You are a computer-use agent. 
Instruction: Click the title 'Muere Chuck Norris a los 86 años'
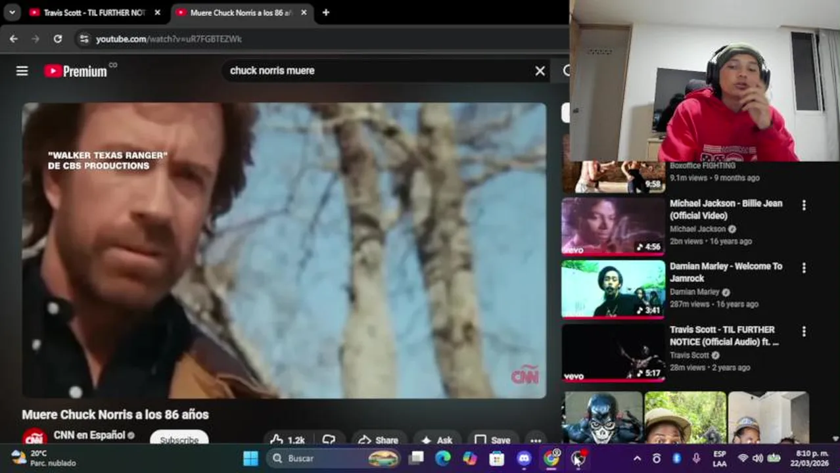click(115, 415)
